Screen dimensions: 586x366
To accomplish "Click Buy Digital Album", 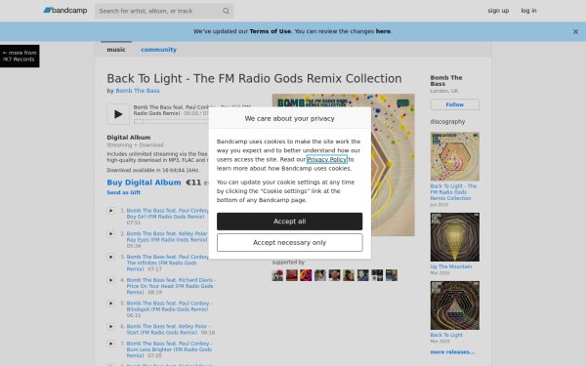I will tap(144, 183).
